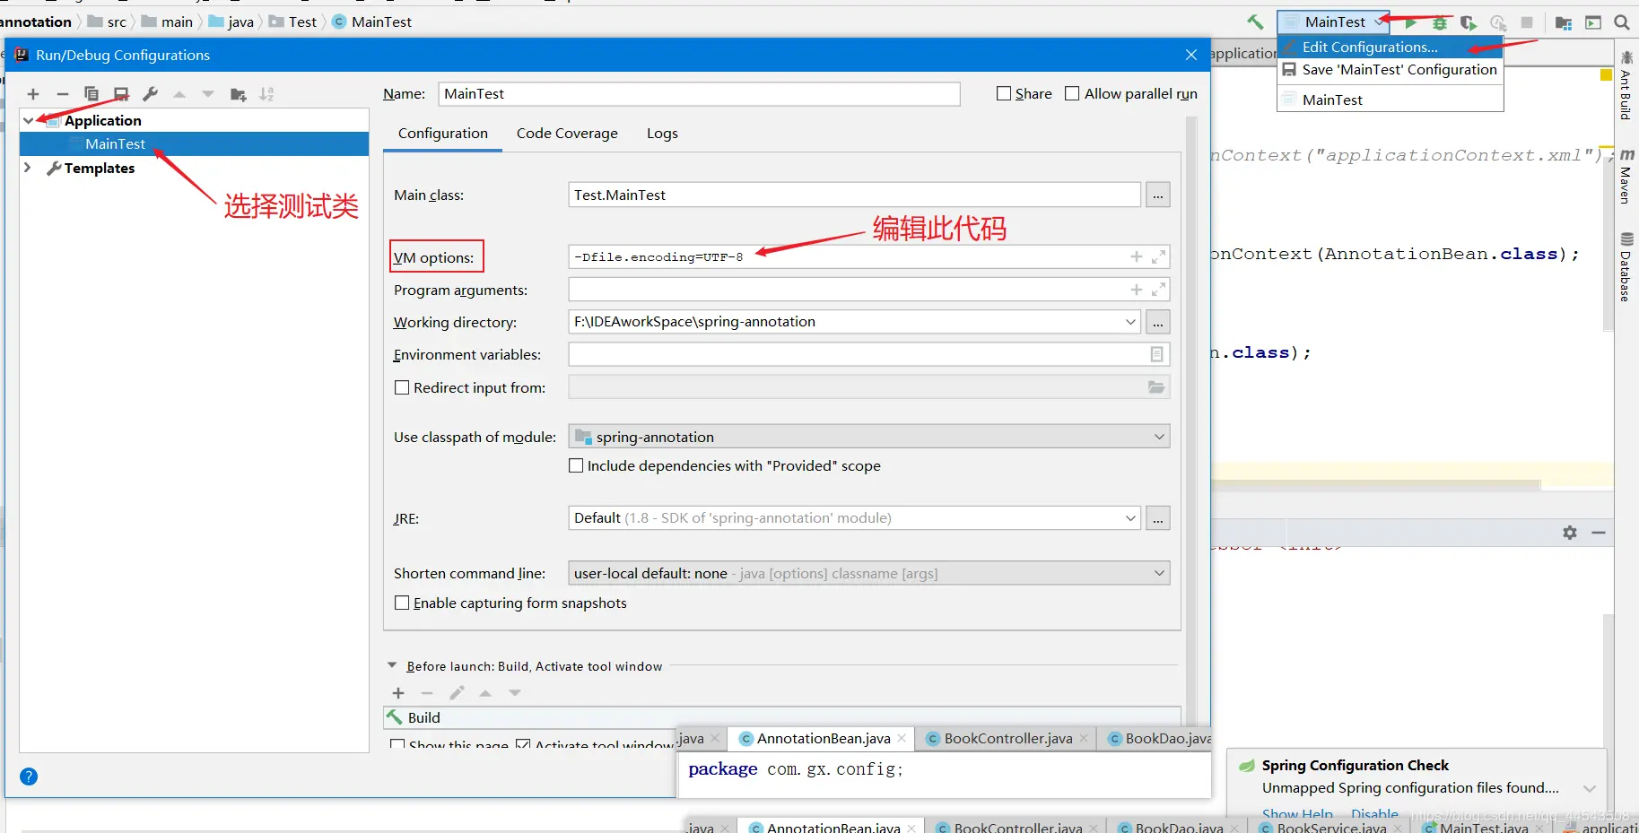Image resolution: width=1639 pixels, height=833 pixels.
Task: Expand the Spring Configuration Check notification
Action: pos(1590,788)
